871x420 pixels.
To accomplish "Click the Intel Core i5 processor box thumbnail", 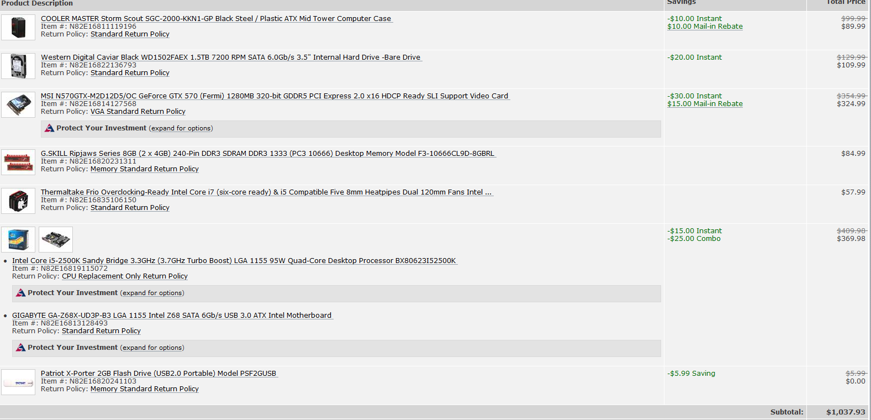I will (18, 239).
